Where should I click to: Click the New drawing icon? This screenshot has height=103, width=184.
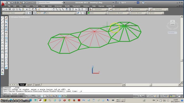click(3, 9)
